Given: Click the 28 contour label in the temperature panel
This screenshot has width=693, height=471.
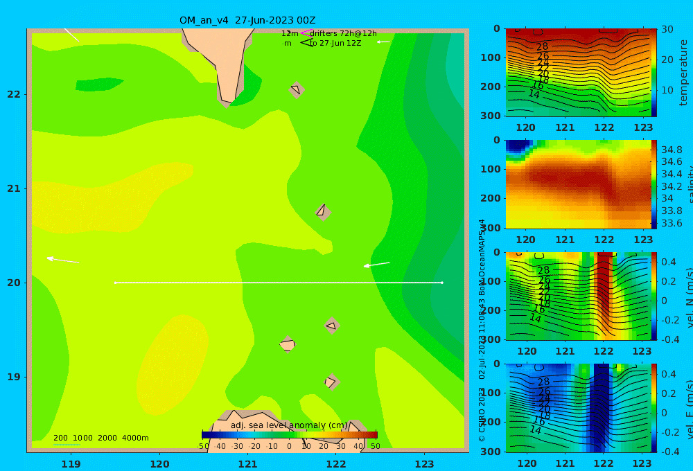Looking at the screenshot, I should [542, 46].
